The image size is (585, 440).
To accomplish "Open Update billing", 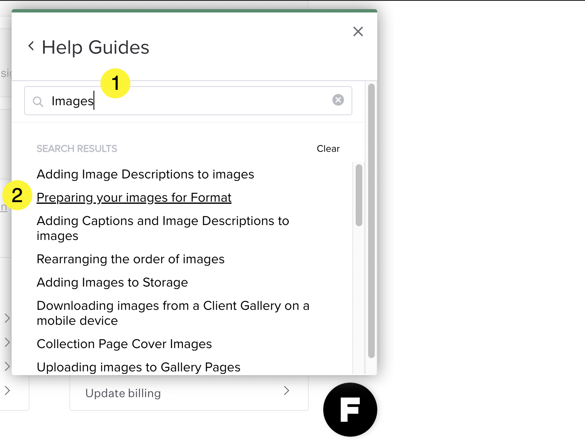I will pos(123,393).
